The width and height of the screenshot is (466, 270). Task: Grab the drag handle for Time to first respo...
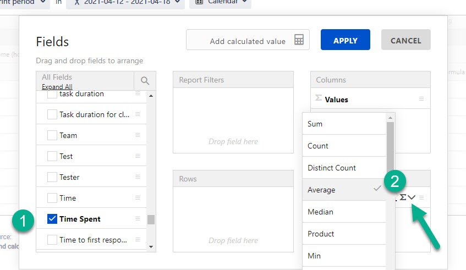tap(138, 239)
